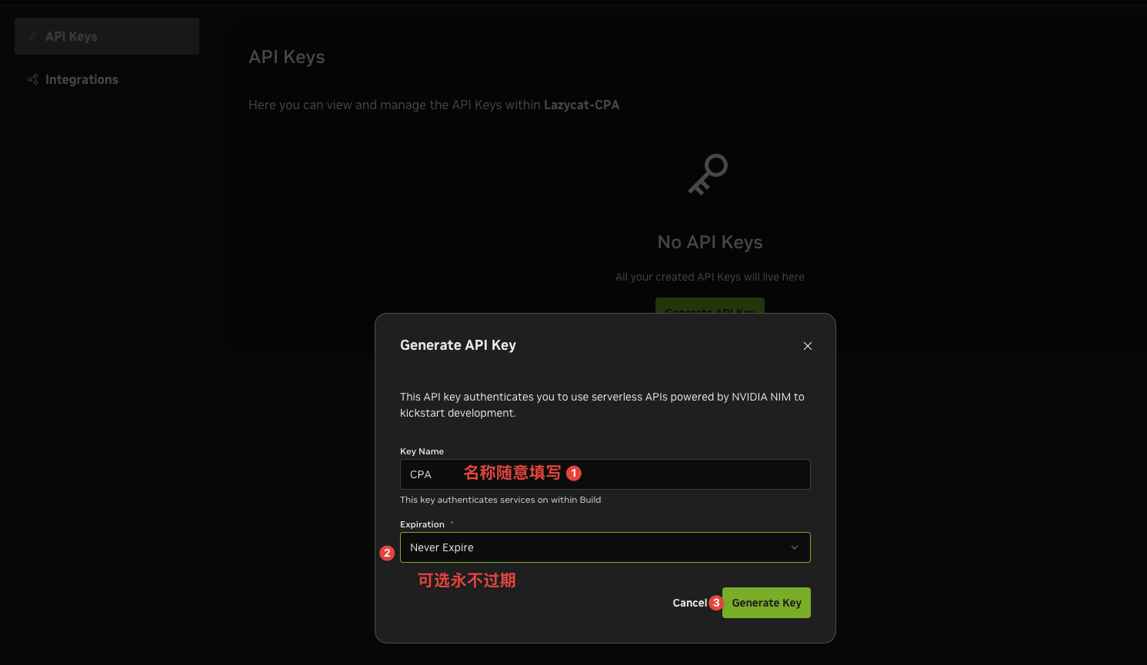
Task: Click the Expiration field label
Action: coord(422,524)
